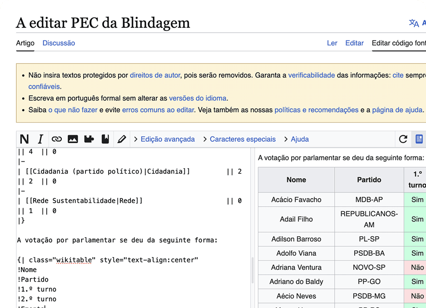Open the versões do idioma link
The height and width of the screenshot is (308, 426).
point(198,98)
